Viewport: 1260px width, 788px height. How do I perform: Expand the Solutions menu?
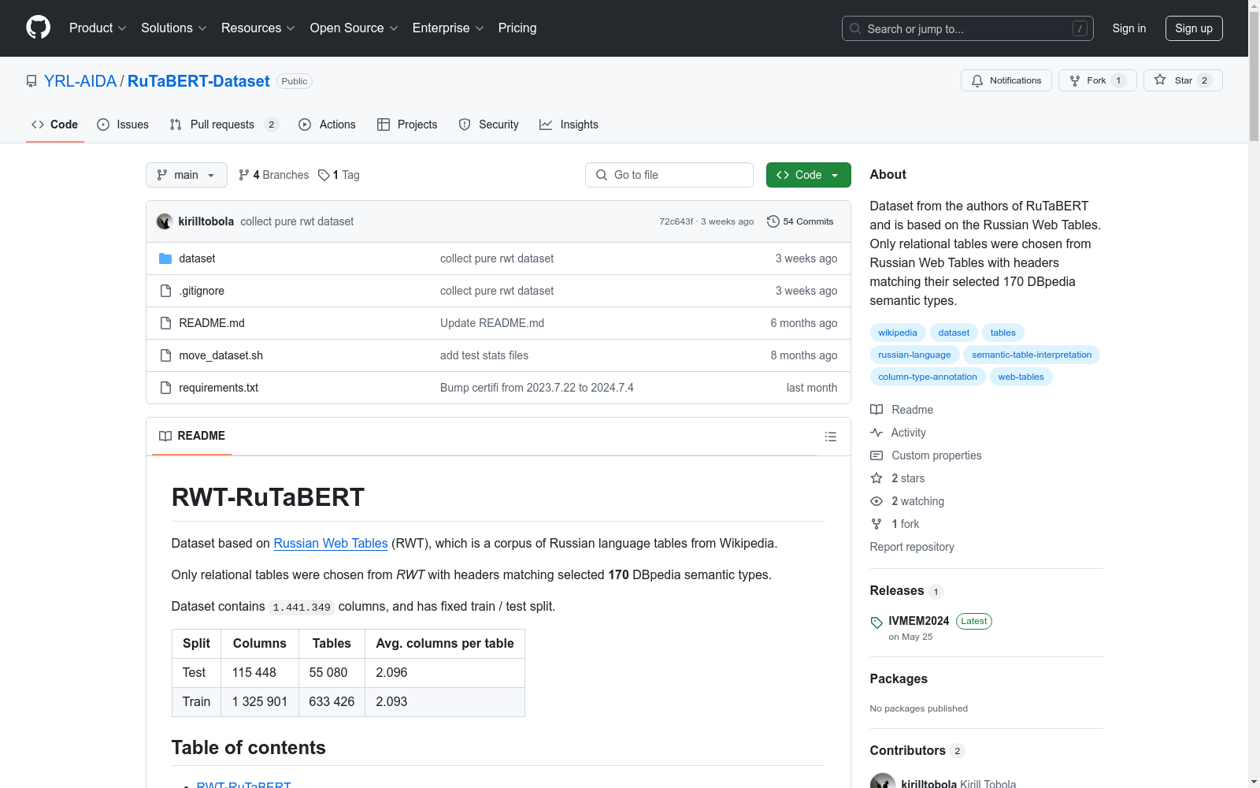click(174, 28)
